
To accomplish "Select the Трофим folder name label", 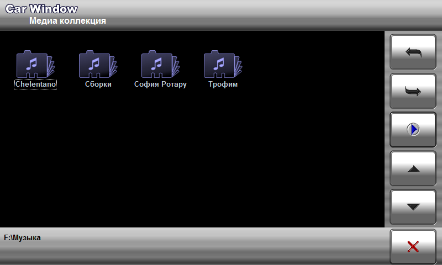I will (223, 85).
